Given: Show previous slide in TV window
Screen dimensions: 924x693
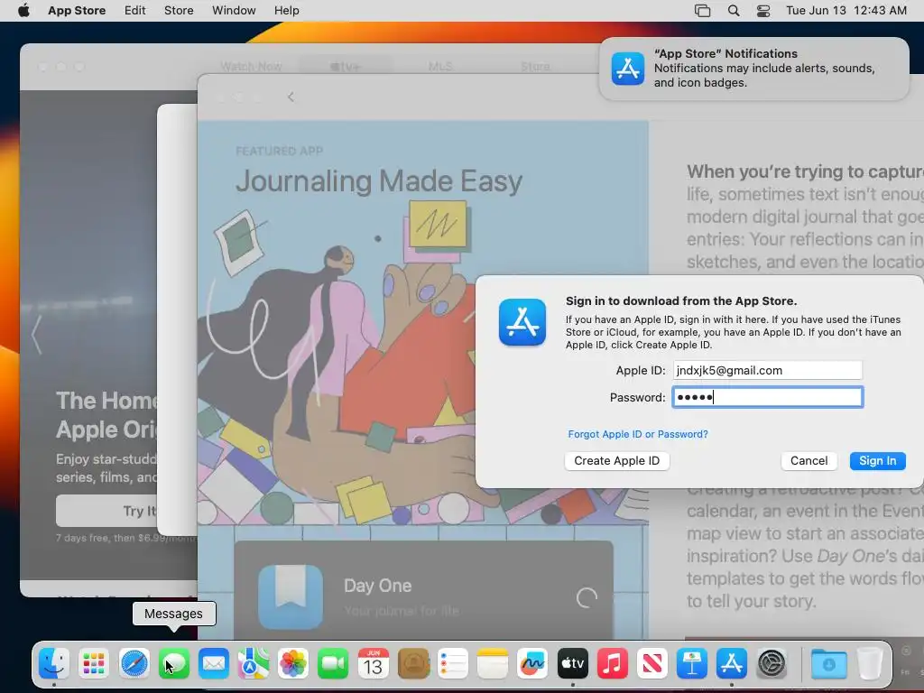Looking at the screenshot, I should coord(37,334).
